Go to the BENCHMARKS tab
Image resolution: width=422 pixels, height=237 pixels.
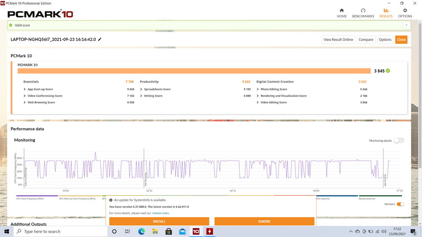coord(363,13)
